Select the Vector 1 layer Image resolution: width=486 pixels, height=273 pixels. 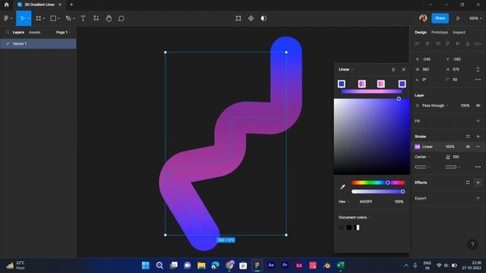(38, 44)
